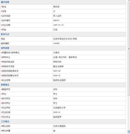Image resolution: width=130 pixels, height=134 pixels.
Task: Select the 临床医学 major value
Action: pyautogui.click(x=57, y=117)
